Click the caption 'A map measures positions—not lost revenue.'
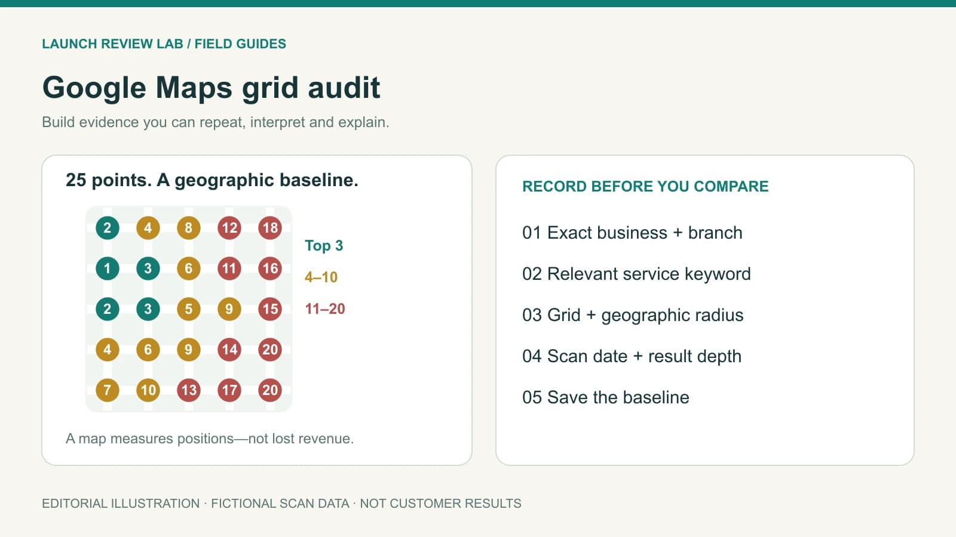Image resolution: width=956 pixels, height=537 pixels. [x=210, y=439]
